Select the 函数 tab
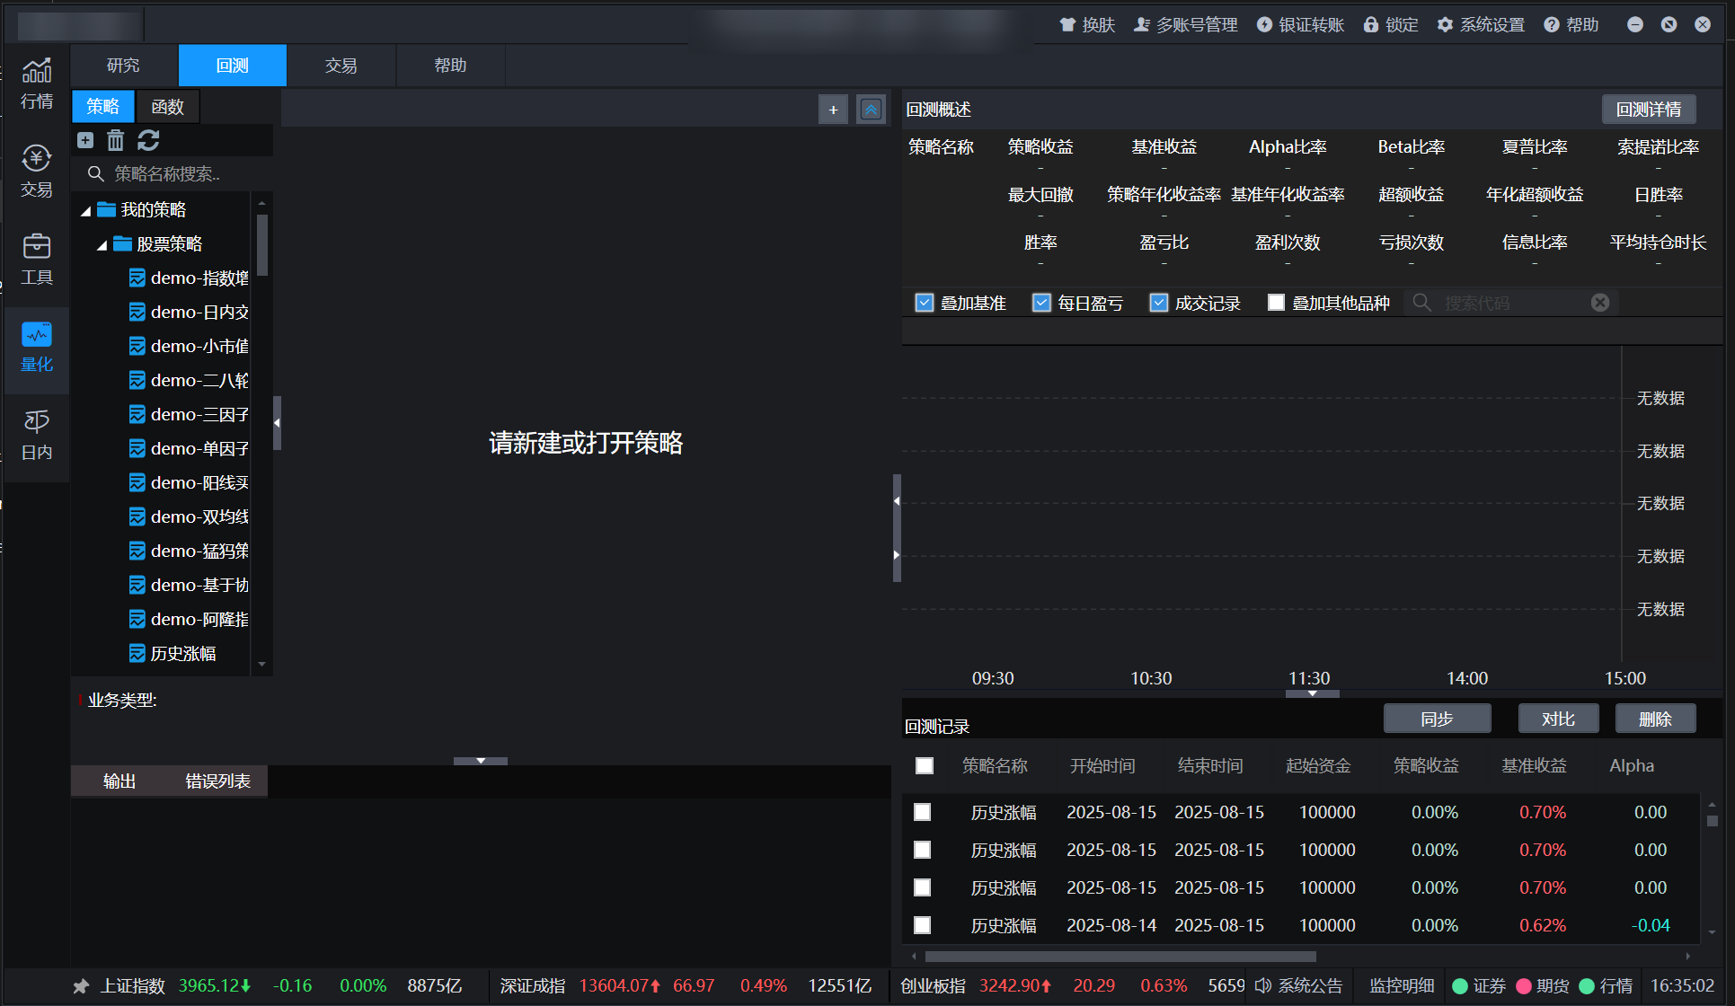Image resolution: width=1735 pixels, height=1006 pixels. [x=168, y=107]
